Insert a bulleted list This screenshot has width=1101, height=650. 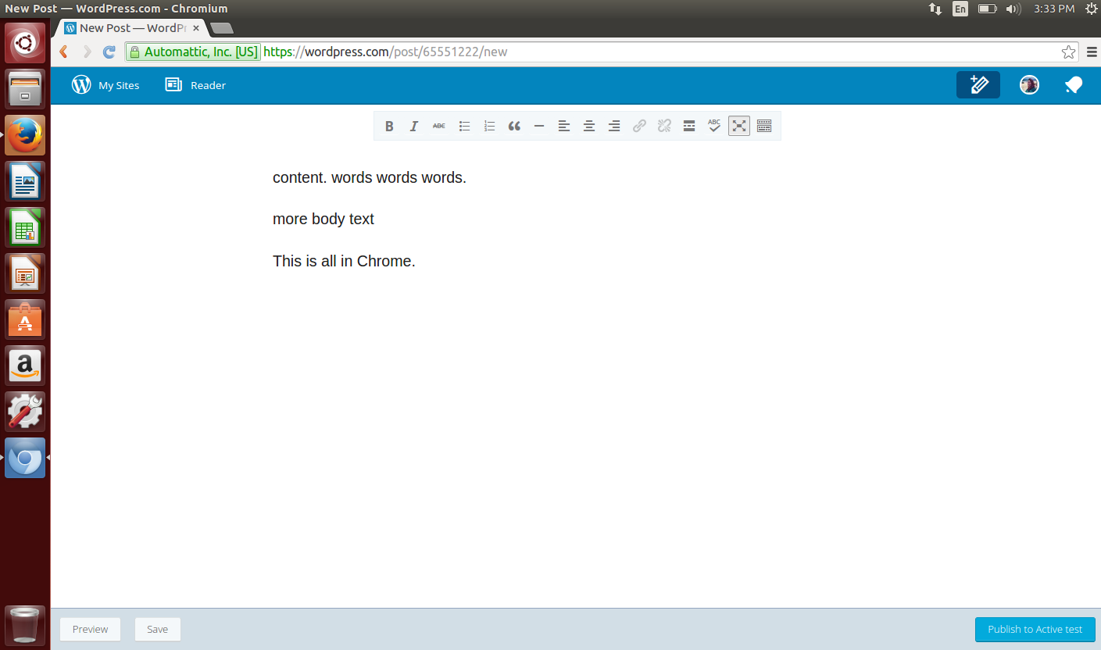(x=464, y=127)
